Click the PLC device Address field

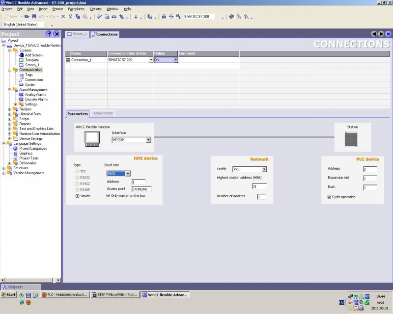pos(370,169)
